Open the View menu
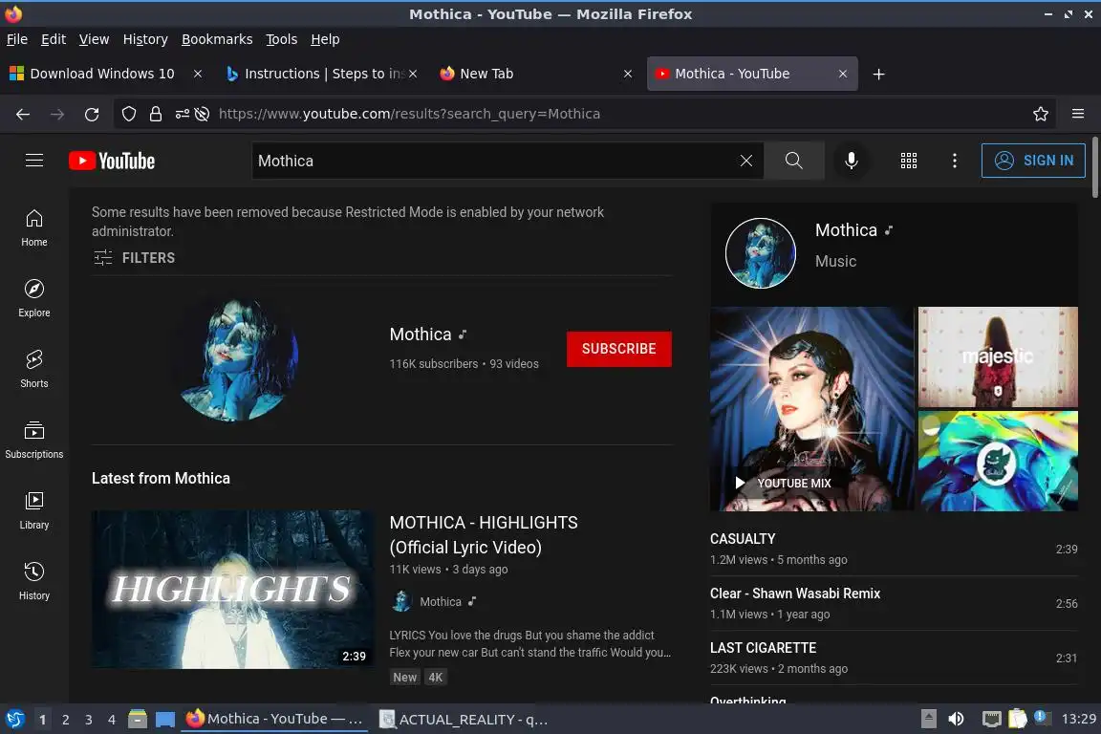The height and width of the screenshot is (734, 1101). coord(94,39)
